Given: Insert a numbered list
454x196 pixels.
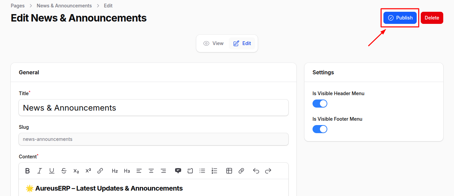Looking at the screenshot, I should [214, 171].
